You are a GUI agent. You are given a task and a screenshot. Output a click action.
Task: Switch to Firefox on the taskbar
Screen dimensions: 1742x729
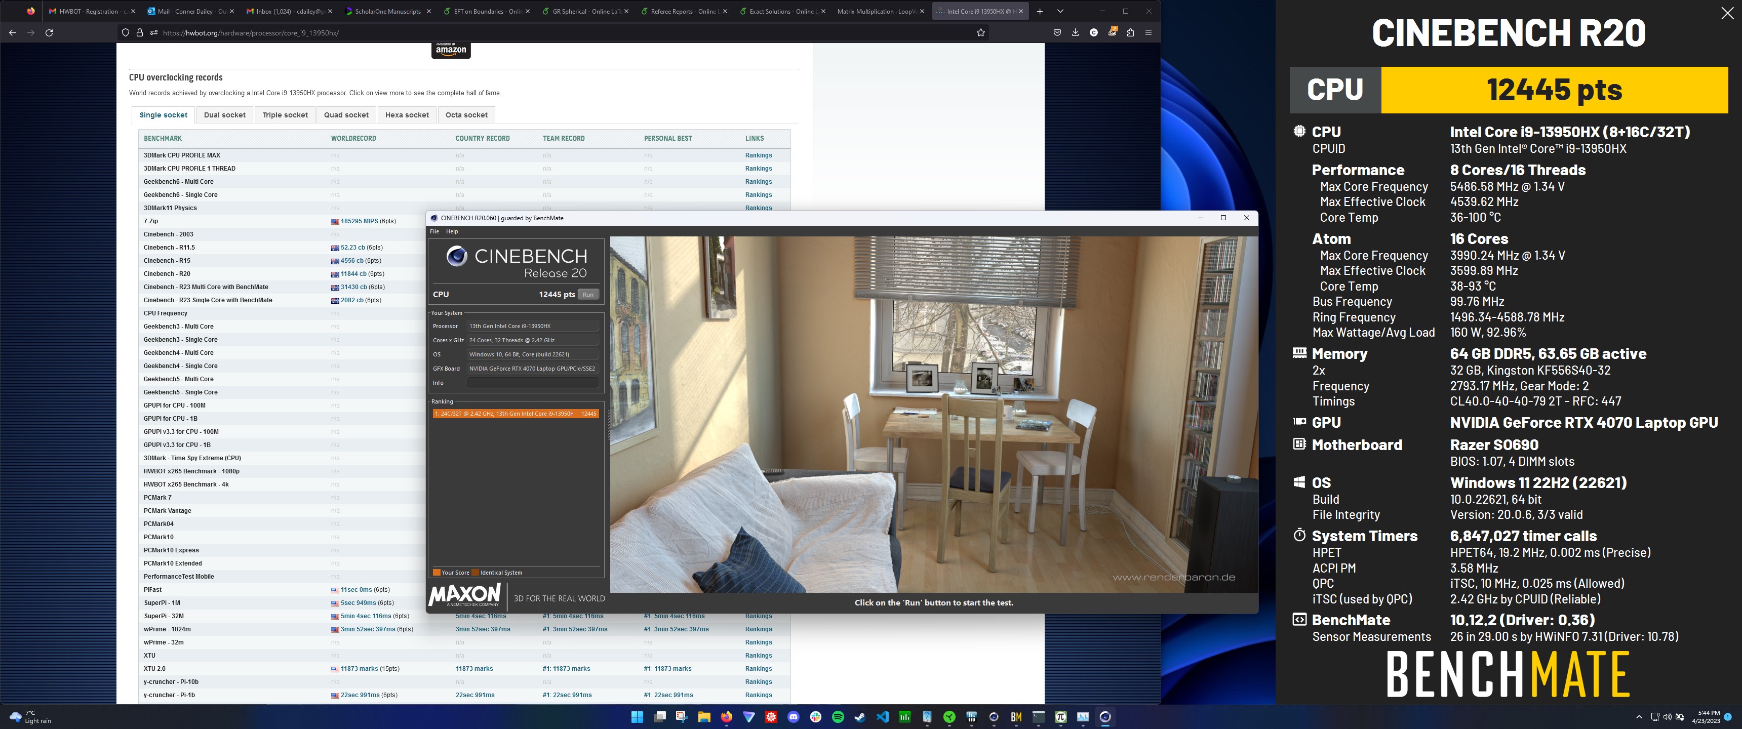(x=726, y=717)
